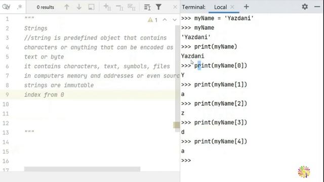Go to next search occurrence arrow
The width and height of the screenshot is (324, 182).
[79, 7]
